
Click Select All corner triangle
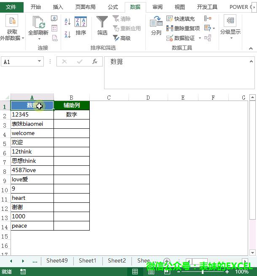click(x=7, y=97)
